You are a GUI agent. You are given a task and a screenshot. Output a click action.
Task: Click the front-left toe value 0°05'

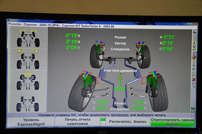[72, 47]
